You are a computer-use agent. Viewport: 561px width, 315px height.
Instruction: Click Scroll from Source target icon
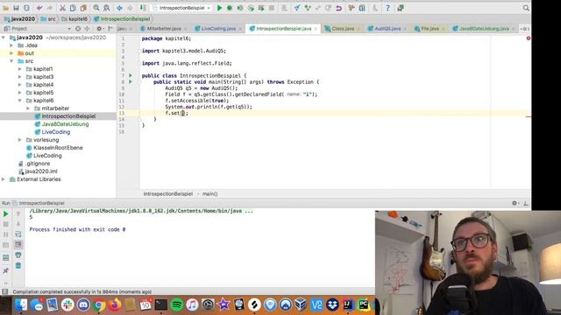coord(78,29)
